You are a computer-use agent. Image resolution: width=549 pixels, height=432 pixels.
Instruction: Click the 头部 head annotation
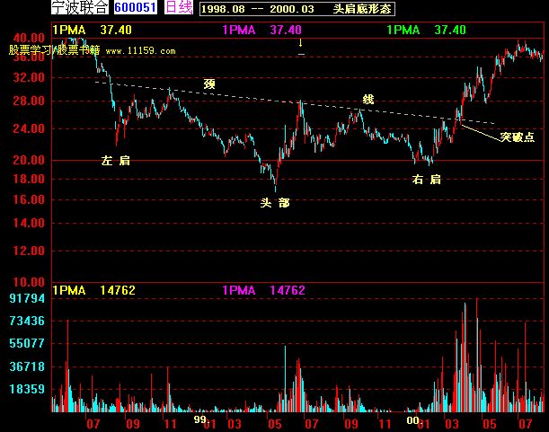pyautogui.click(x=275, y=203)
